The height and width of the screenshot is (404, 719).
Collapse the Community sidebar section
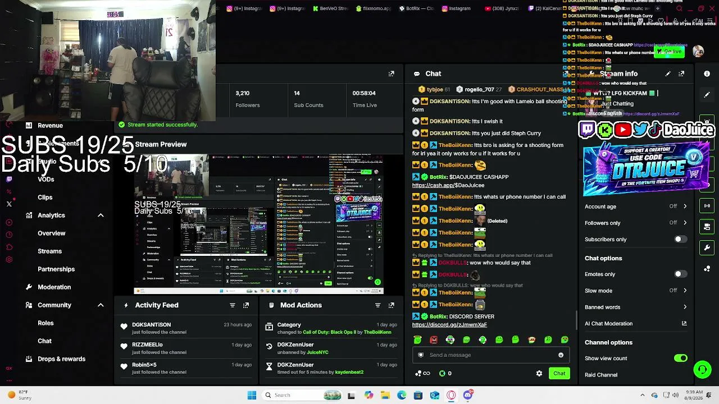coord(101,305)
